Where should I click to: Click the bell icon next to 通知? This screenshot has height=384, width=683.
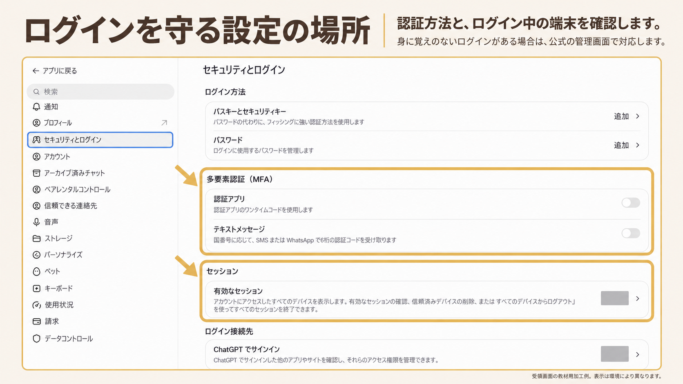coord(36,107)
